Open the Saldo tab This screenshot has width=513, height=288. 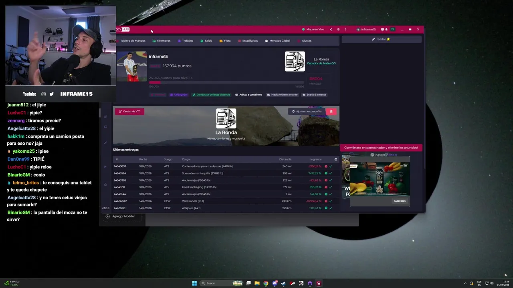(206, 40)
